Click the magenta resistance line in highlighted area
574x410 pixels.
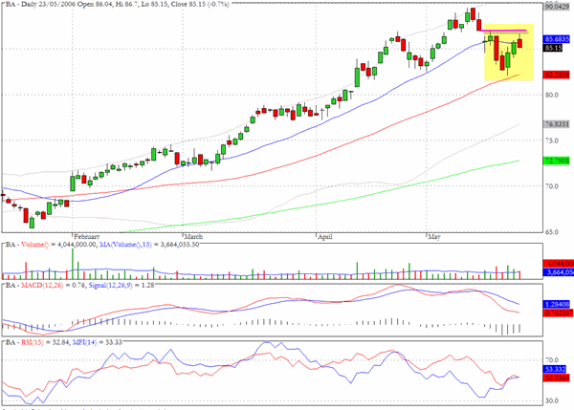point(504,31)
